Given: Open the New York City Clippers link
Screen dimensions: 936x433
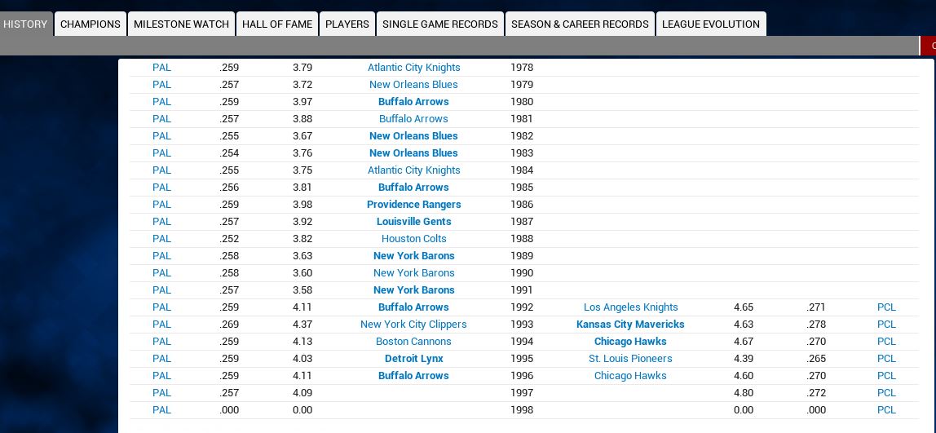Looking at the screenshot, I should click(413, 325).
